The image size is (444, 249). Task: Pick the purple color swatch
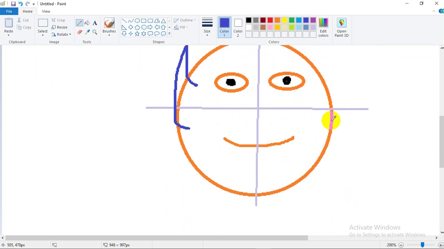point(313,20)
